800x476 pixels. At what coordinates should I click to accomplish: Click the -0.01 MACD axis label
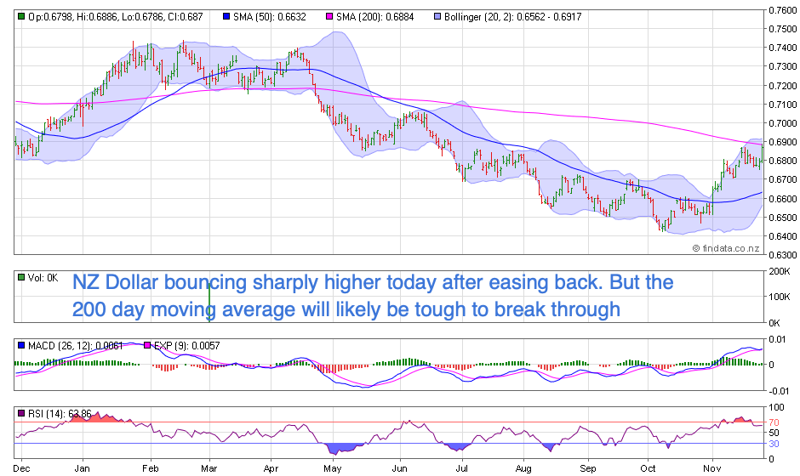pos(780,391)
